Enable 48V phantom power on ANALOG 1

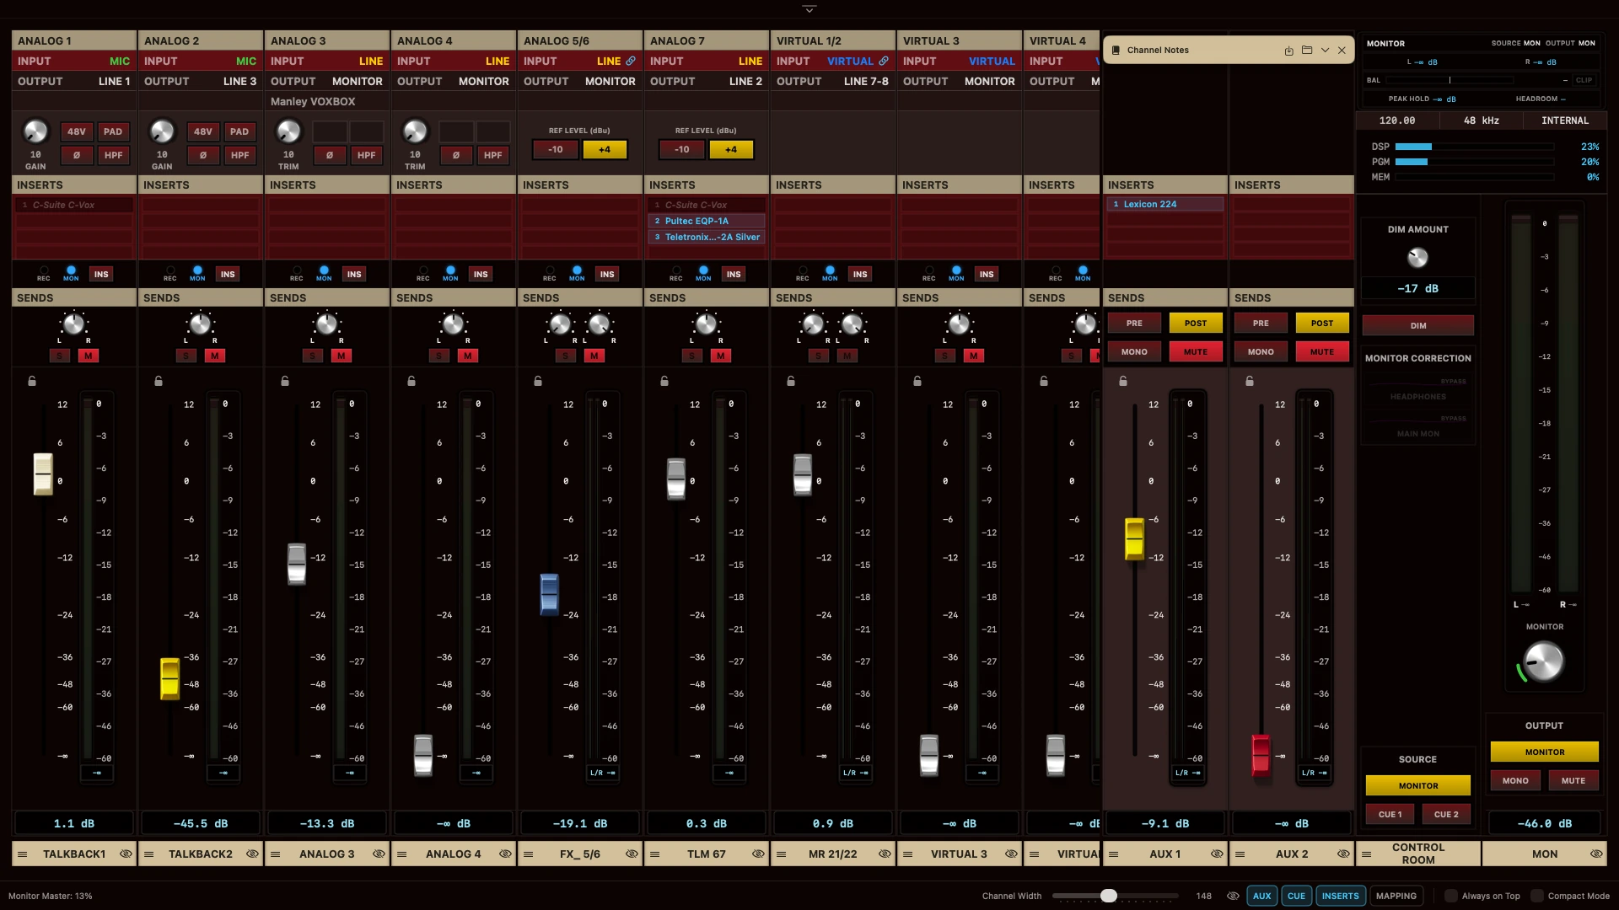[x=77, y=131]
